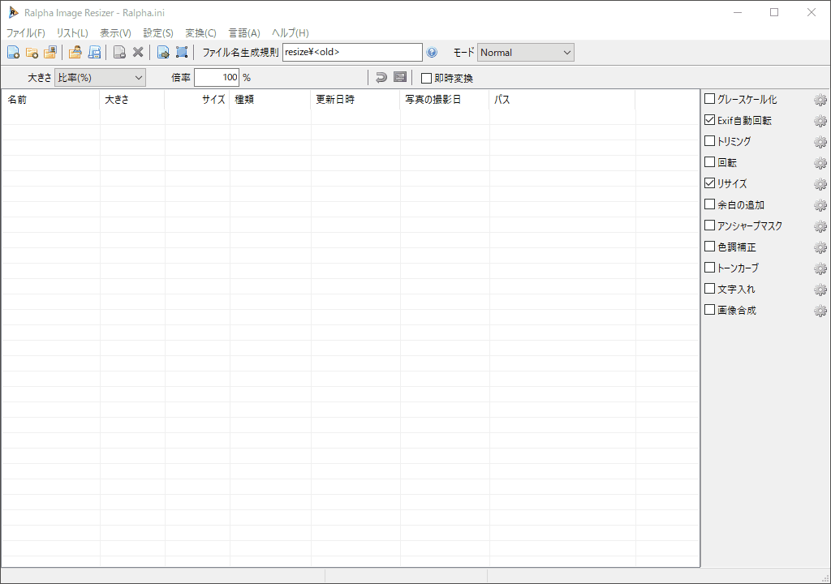
Task: Open the トリミング settings gear icon
Action: 820,142
